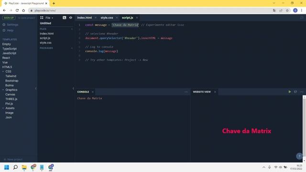Click the live reload icon next to play

pyautogui.click(x=295, y=92)
